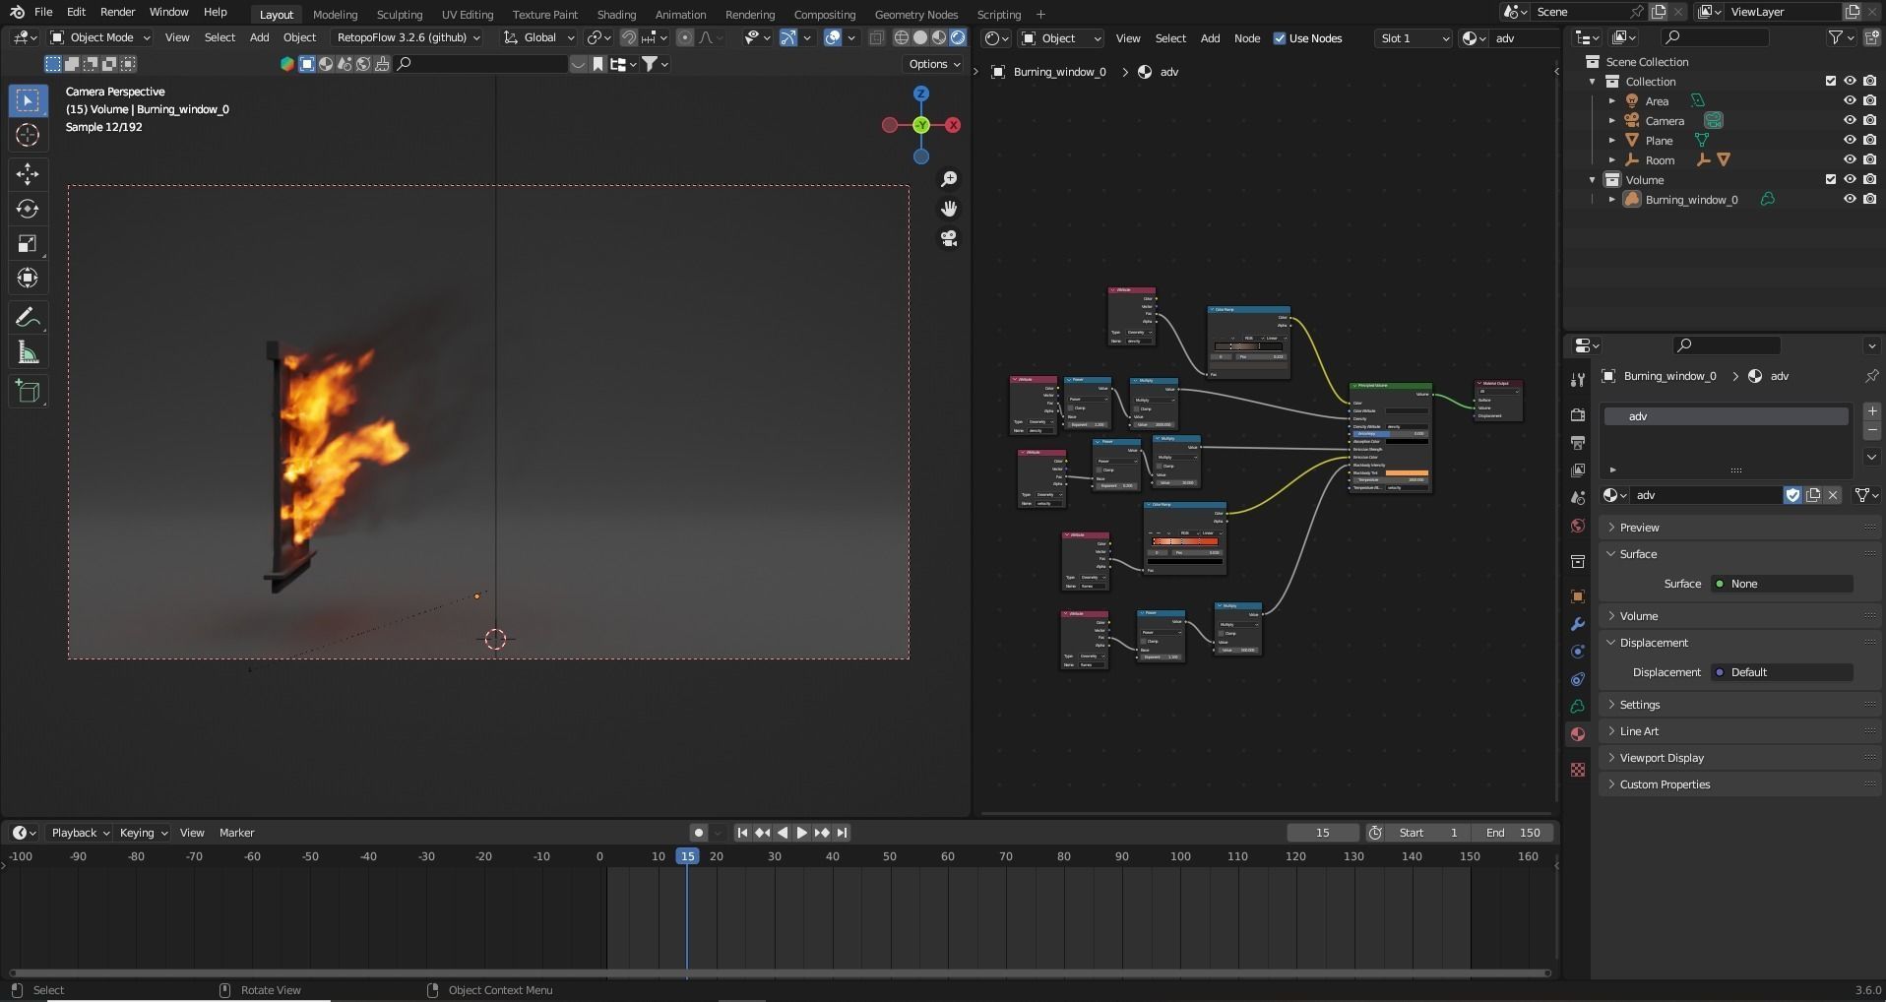Open the viewport Options dropdown

point(933,64)
